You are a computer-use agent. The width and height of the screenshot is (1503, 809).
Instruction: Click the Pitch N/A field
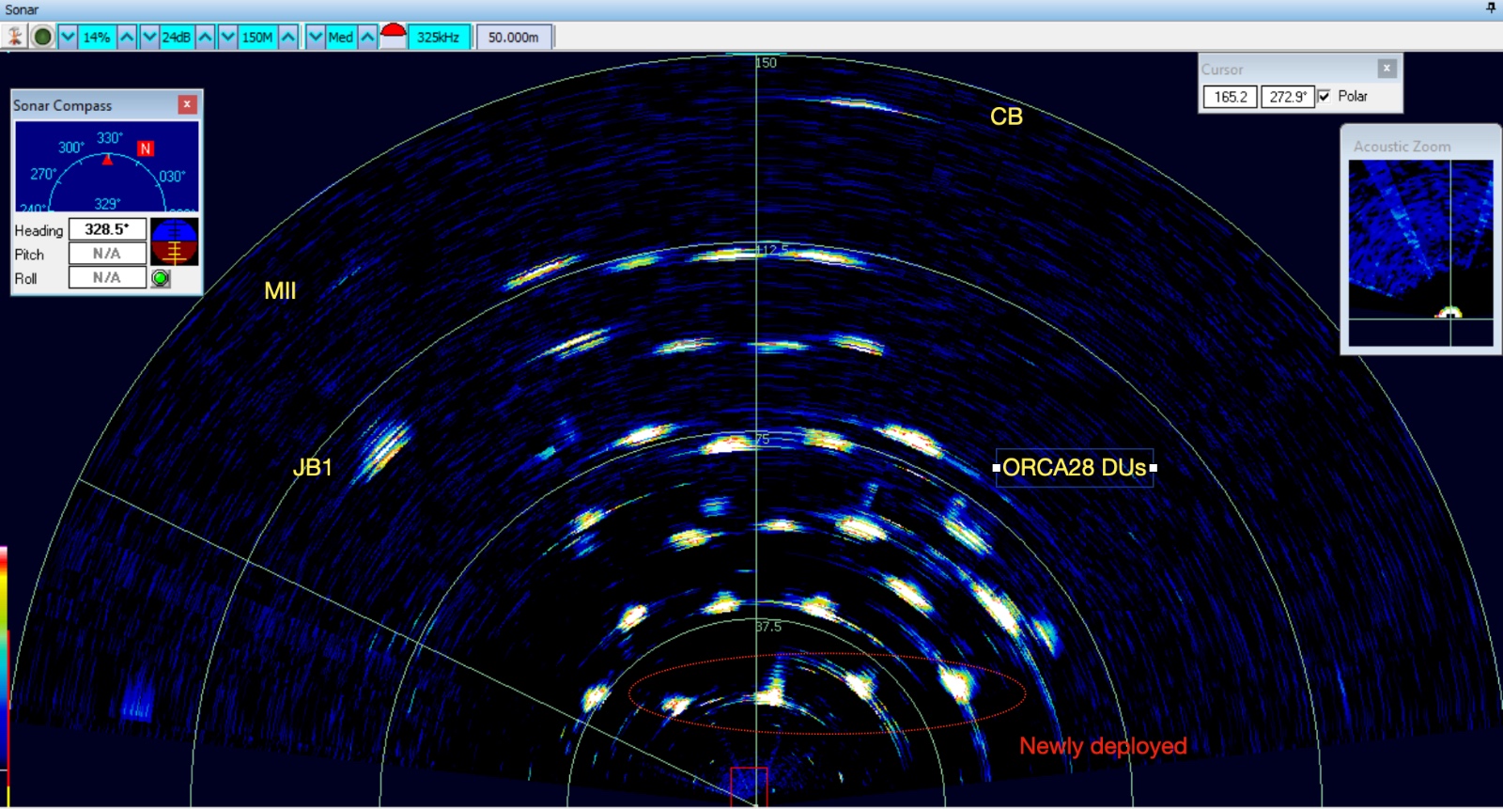click(107, 254)
